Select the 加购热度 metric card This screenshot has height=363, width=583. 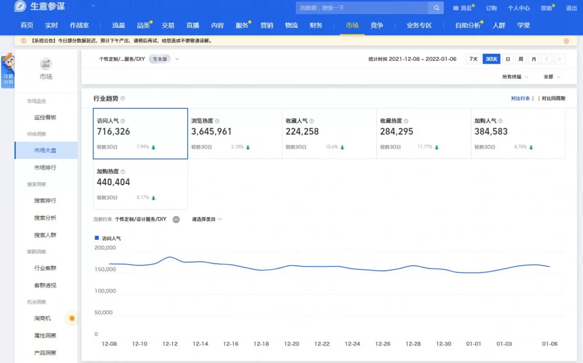tap(140, 184)
